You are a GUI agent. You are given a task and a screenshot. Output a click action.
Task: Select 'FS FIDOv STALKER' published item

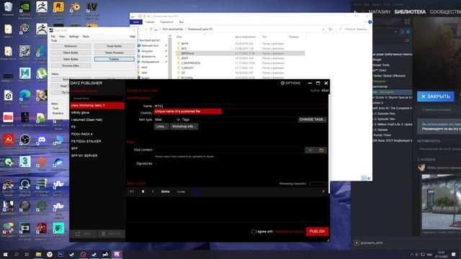[x=97, y=141]
